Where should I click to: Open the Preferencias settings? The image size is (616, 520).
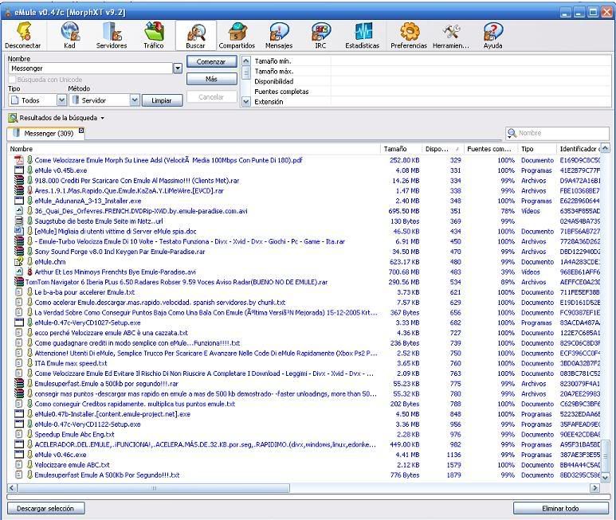[x=409, y=36]
